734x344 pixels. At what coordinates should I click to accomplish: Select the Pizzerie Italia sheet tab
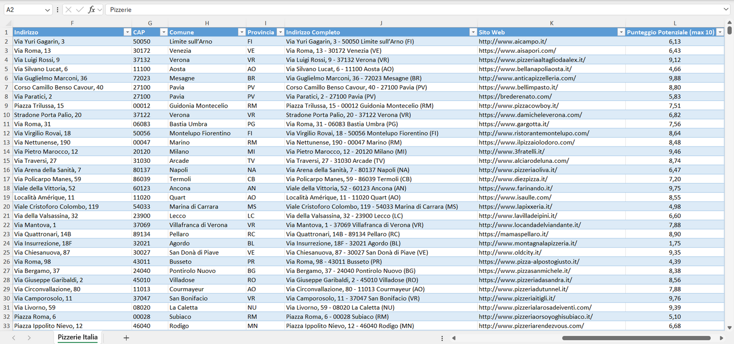coord(77,337)
